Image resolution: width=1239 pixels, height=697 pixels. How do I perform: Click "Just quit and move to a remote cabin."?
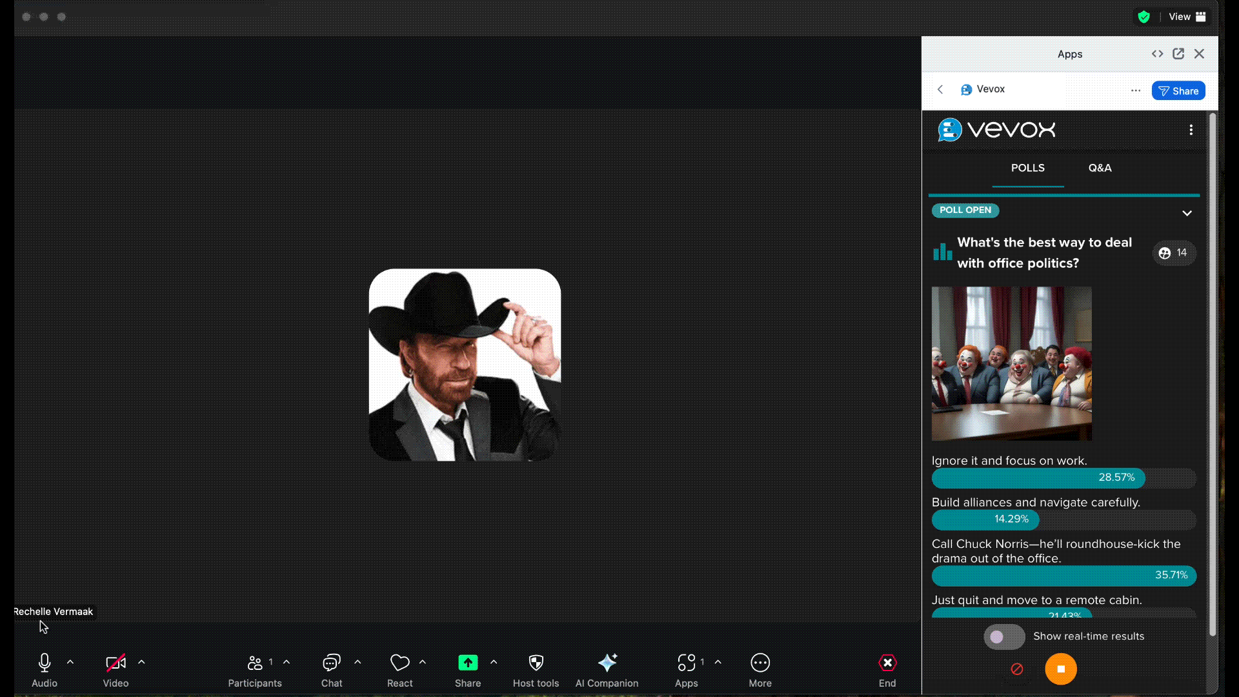click(1036, 600)
